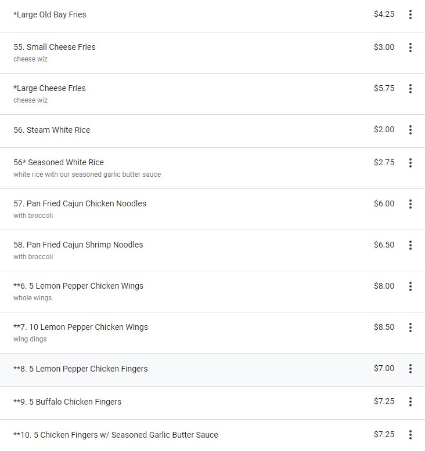This screenshot has width=425, height=451.
Task: Open kebab menu for 10 Lemon Pepper Wings
Action: point(410,328)
